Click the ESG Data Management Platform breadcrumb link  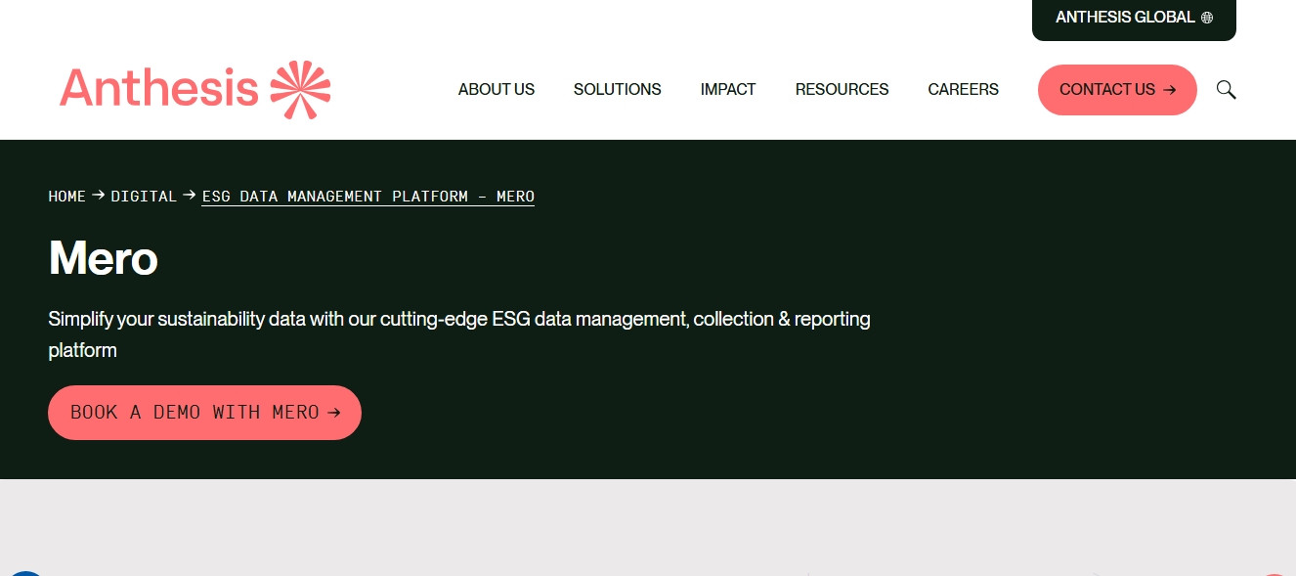tap(367, 196)
